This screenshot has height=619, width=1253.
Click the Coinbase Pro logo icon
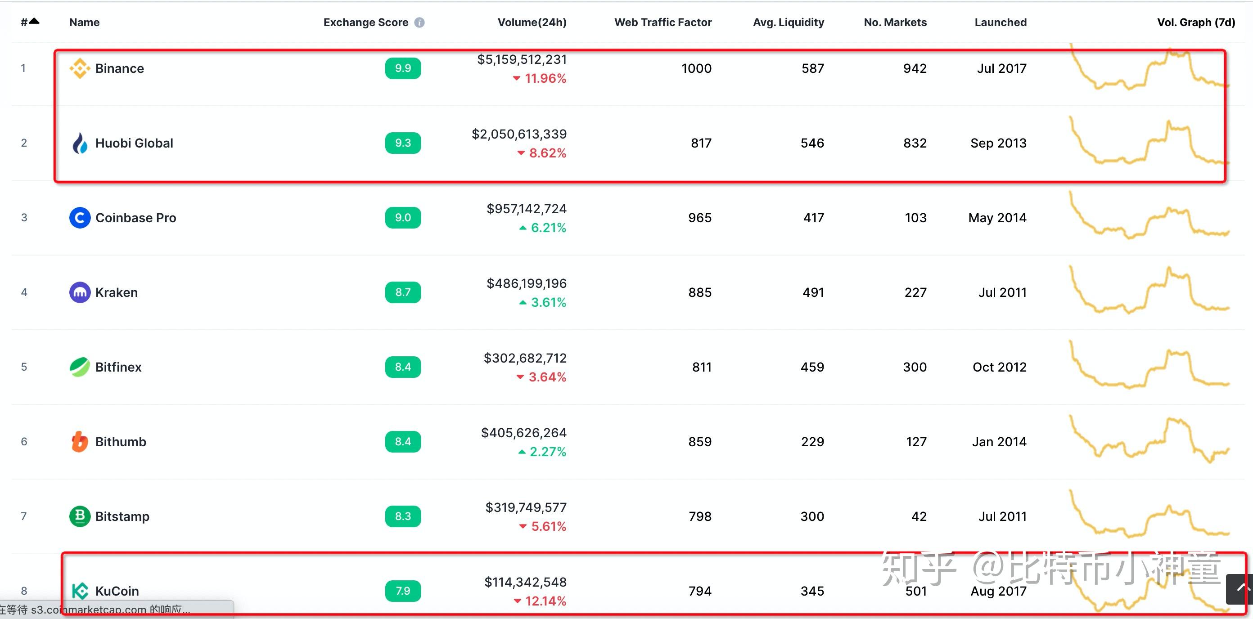coord(80,218)
